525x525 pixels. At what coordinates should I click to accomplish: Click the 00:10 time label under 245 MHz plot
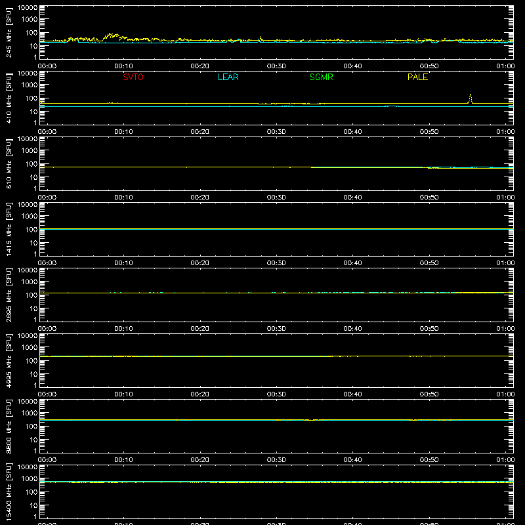tap(123, 66)
